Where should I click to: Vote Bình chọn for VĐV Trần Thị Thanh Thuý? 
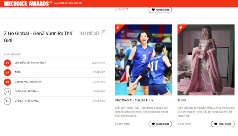tap(160, 124)
